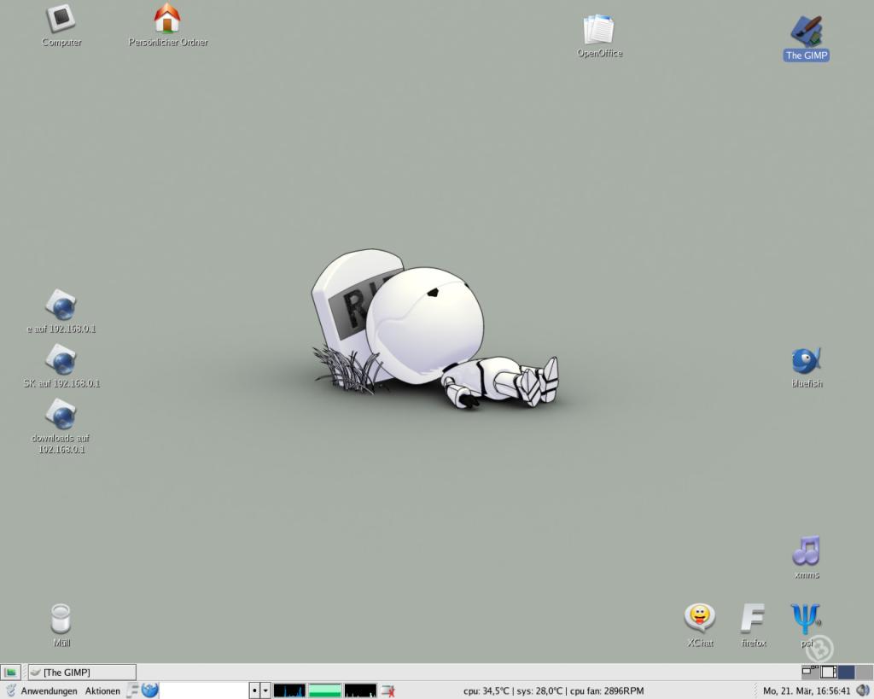Screen dimensions: 874x699
Task: Launch OpenOffice from the desktop
Action: click(598, 31)
